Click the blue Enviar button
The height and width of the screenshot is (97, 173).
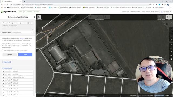(x=25, y=54)
